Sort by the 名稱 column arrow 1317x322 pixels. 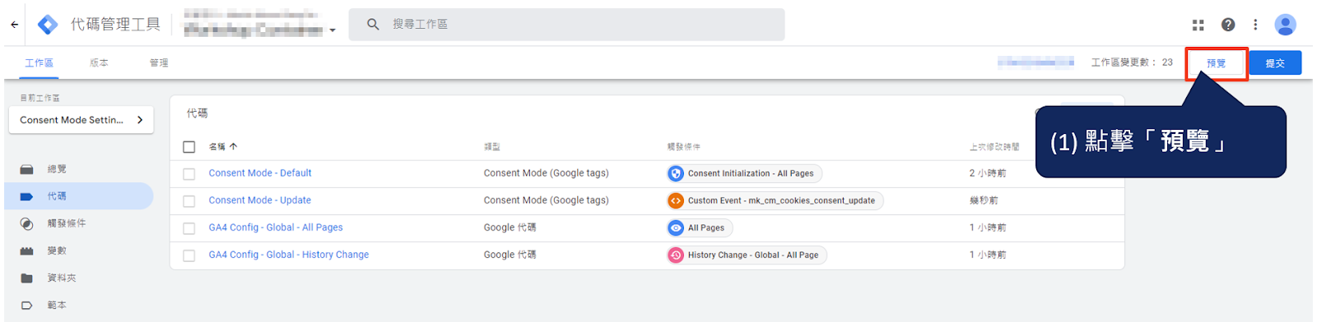click(x=234, y=146)
